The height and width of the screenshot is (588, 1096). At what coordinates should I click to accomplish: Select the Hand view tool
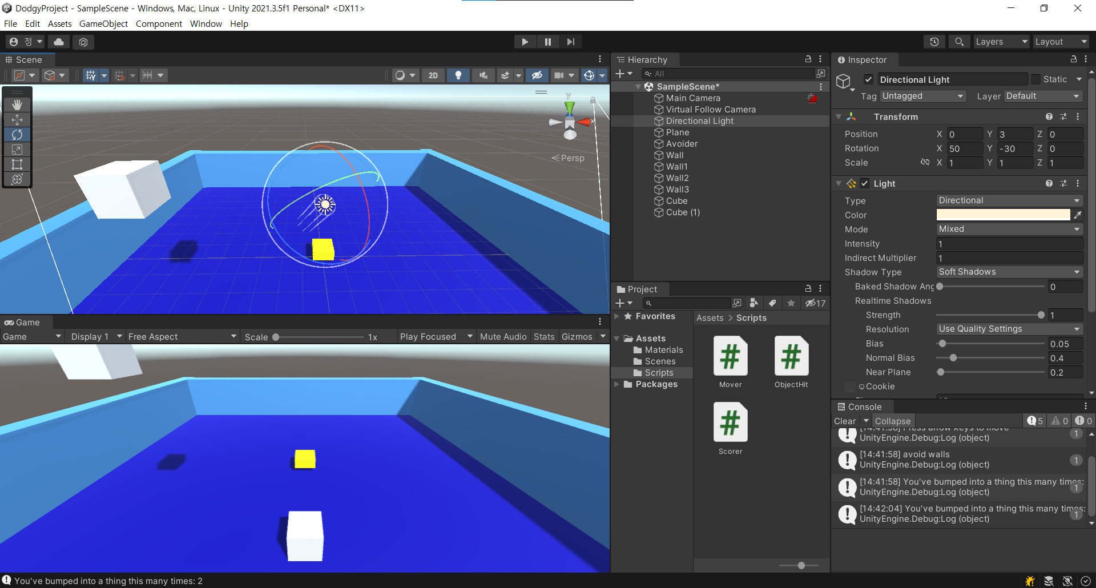click(x=17, y=104)
